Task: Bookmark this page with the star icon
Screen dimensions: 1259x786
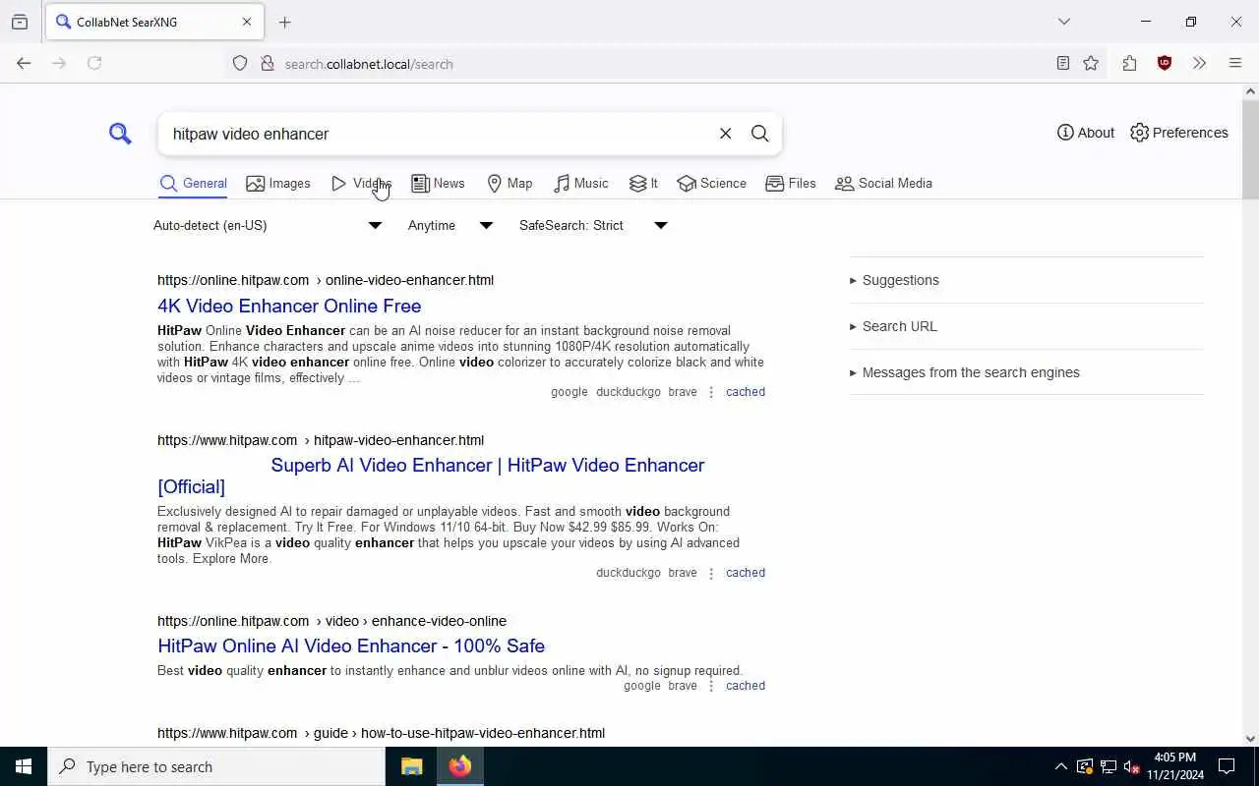Action: [1091, 63]
